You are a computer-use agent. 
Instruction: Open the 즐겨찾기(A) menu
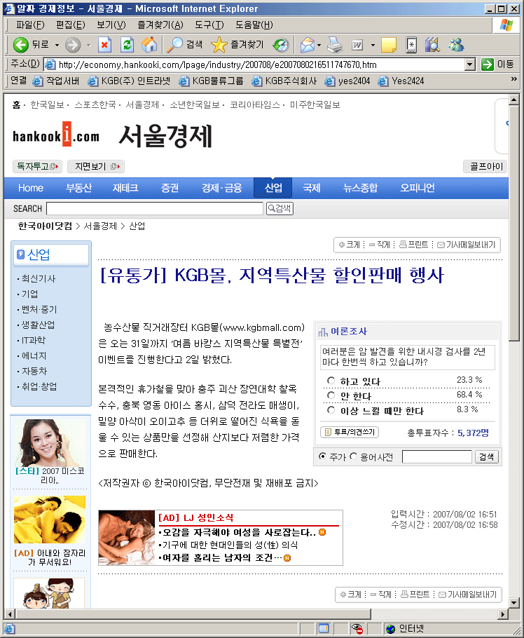[160, 25]
